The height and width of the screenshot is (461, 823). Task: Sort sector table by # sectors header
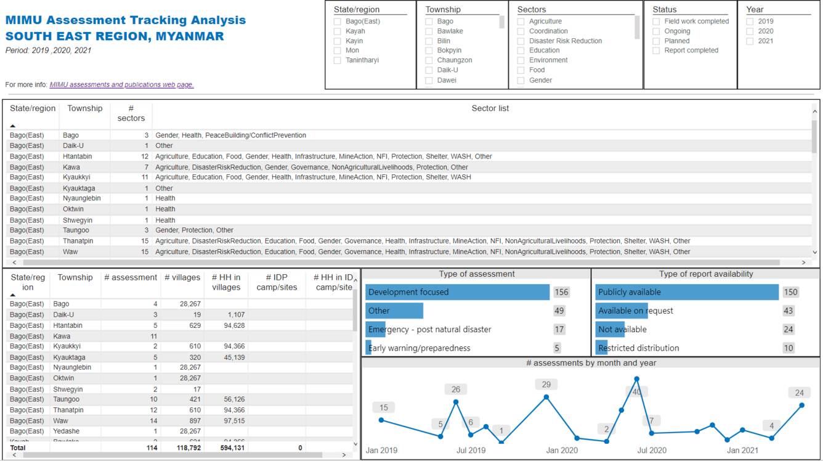(x=131, y=113)
